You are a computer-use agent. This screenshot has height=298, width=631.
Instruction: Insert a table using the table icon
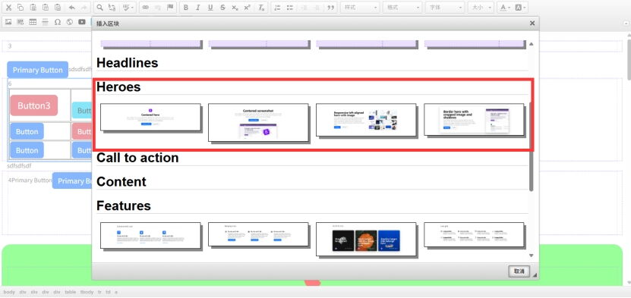tap(33, 22)
